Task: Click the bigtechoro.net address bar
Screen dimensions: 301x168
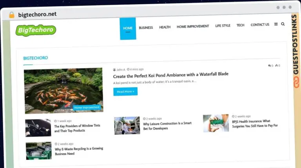Action: coord(38,14)
